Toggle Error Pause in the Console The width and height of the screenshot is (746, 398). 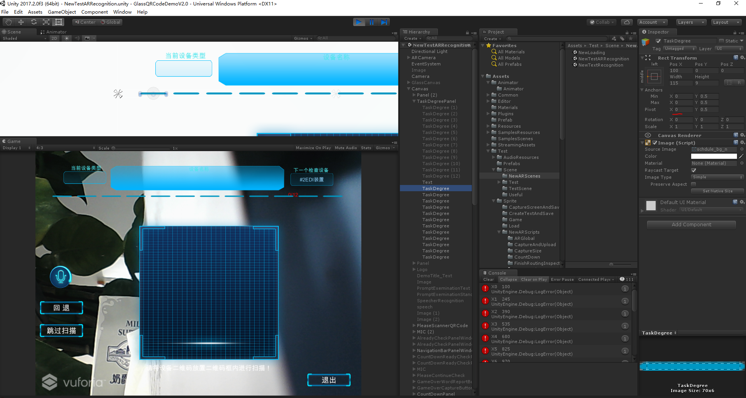(x=562, y=280)
